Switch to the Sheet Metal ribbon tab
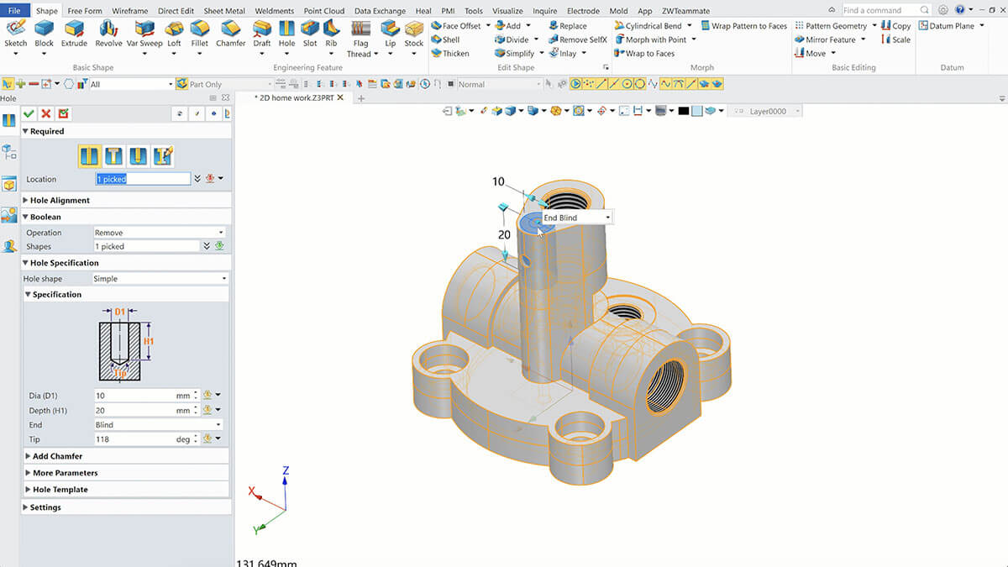1008x567 pixels. [224, 11]
